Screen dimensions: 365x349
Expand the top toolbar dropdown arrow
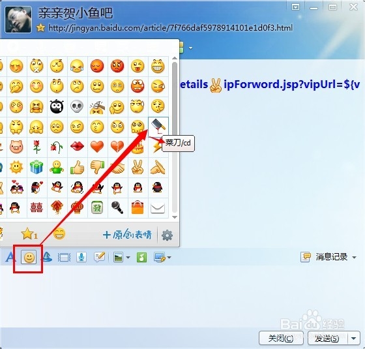pyautogui.click(x=190, y=48)
